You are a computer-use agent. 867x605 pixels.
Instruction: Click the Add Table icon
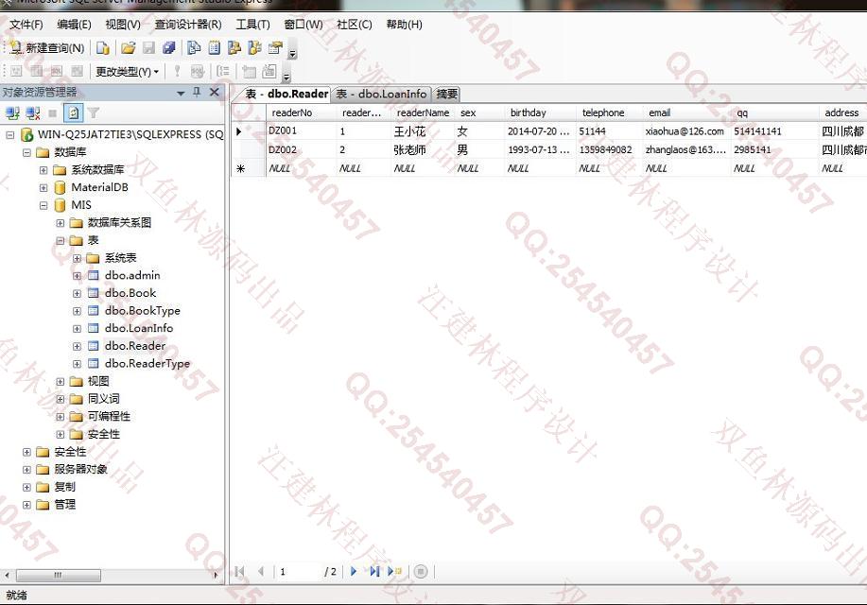tap(249, 71)
